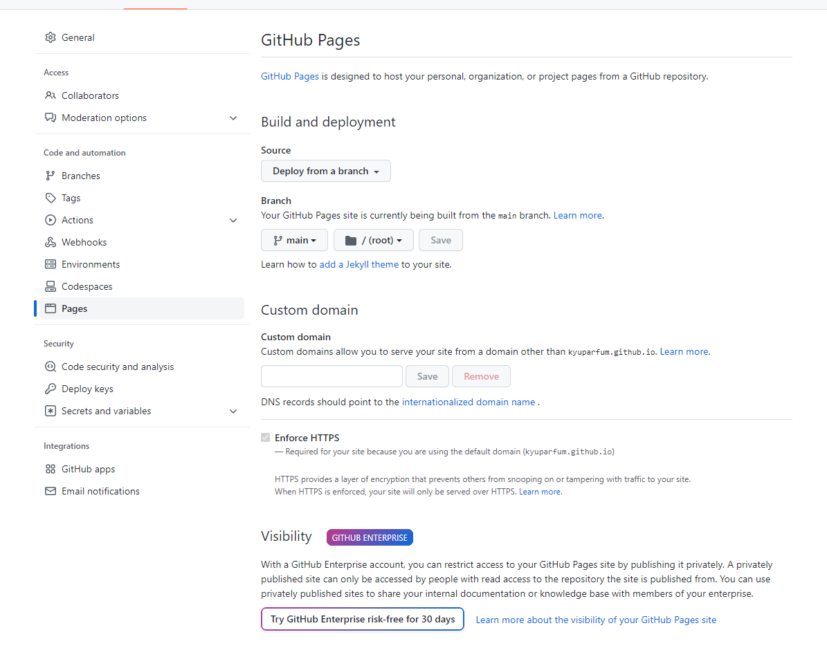827x648 pixels.
Task: Expand the Moderation options chevron
Action: point(233,118)
